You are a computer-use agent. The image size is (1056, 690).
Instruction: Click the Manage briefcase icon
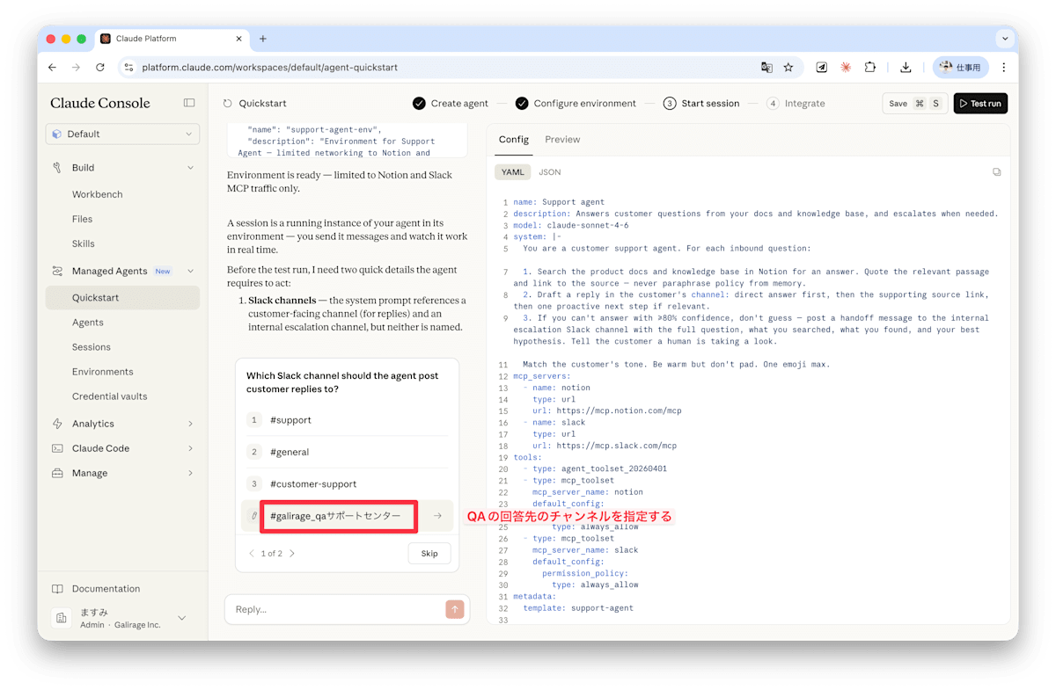tap(57, 473)
